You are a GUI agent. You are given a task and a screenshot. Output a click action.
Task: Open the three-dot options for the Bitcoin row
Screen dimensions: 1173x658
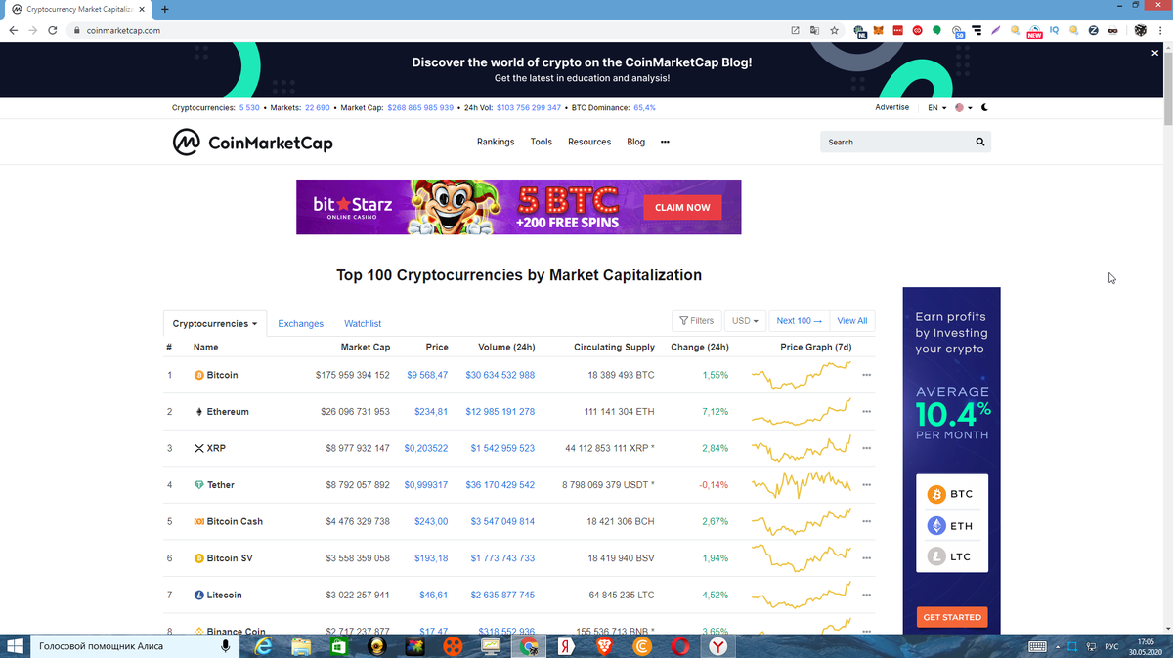pos(866,374)
